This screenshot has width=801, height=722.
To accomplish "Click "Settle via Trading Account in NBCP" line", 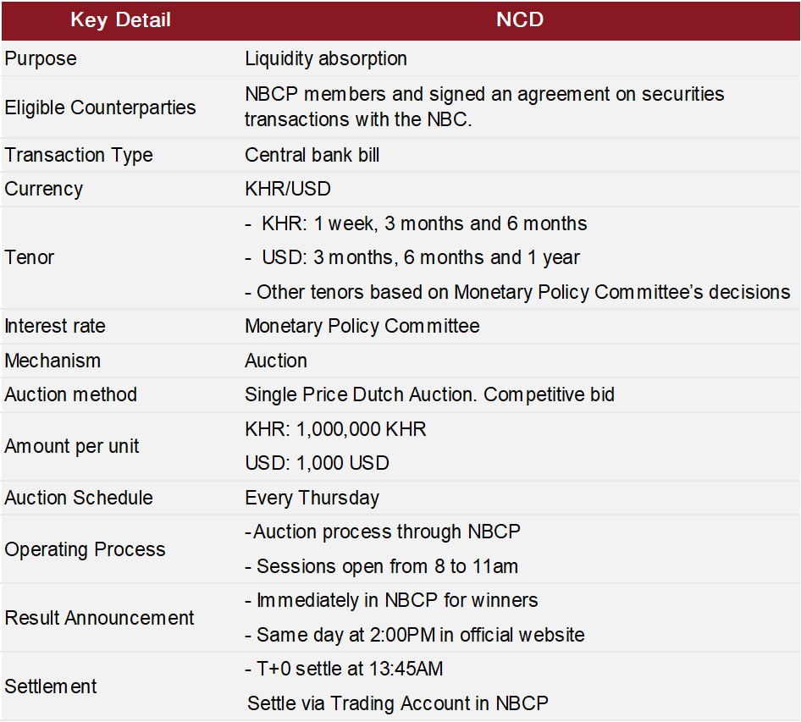I will click(x=397, y=703).
